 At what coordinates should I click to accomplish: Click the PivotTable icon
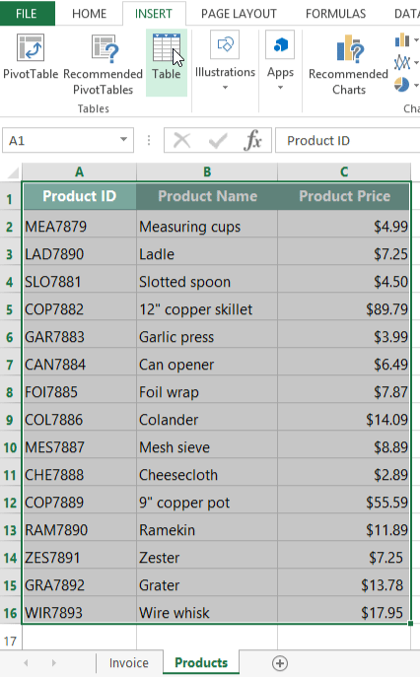click(x=31, y=47)
